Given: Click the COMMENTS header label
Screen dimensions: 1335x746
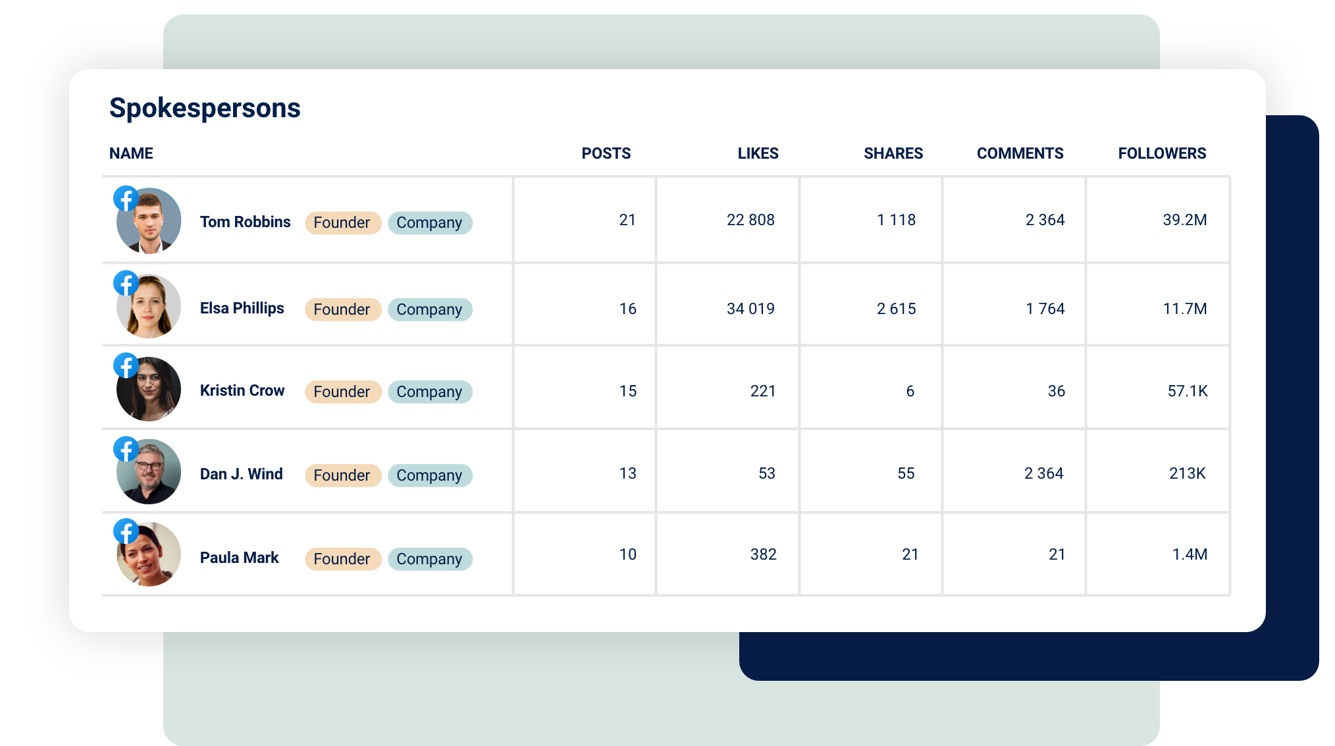Looking at the screenshot, I should coord(1020,153).
